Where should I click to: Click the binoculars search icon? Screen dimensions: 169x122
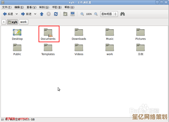click(x=123, y=14)
